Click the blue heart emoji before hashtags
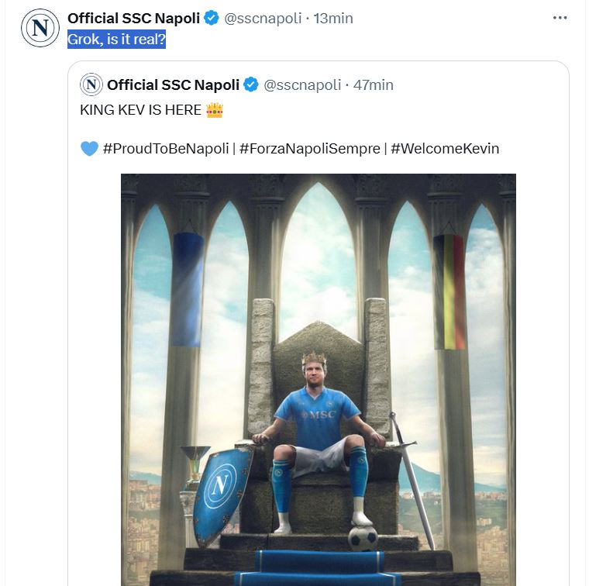This screenshot has width=589, height=586. [x=89, y=149]
